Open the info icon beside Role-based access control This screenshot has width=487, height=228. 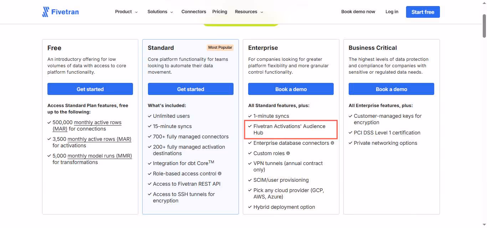point(220,174)
